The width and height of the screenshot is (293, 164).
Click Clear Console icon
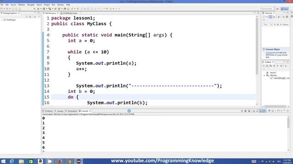click(254, 111)
